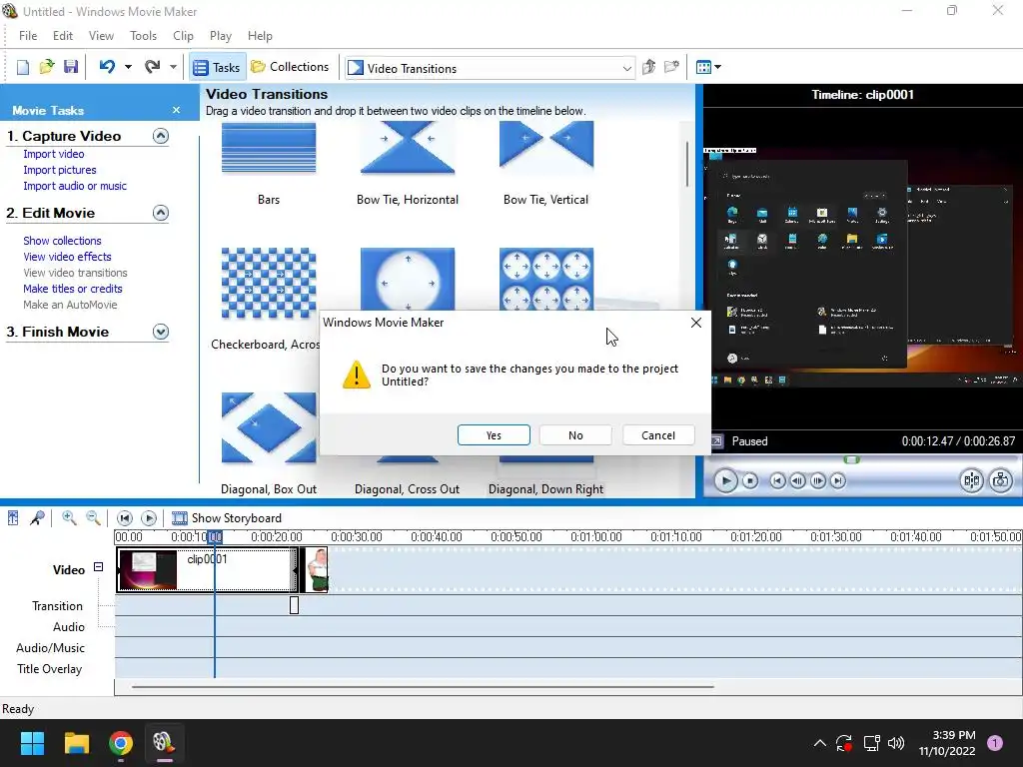Click the Next Frame button

[817, 480]
